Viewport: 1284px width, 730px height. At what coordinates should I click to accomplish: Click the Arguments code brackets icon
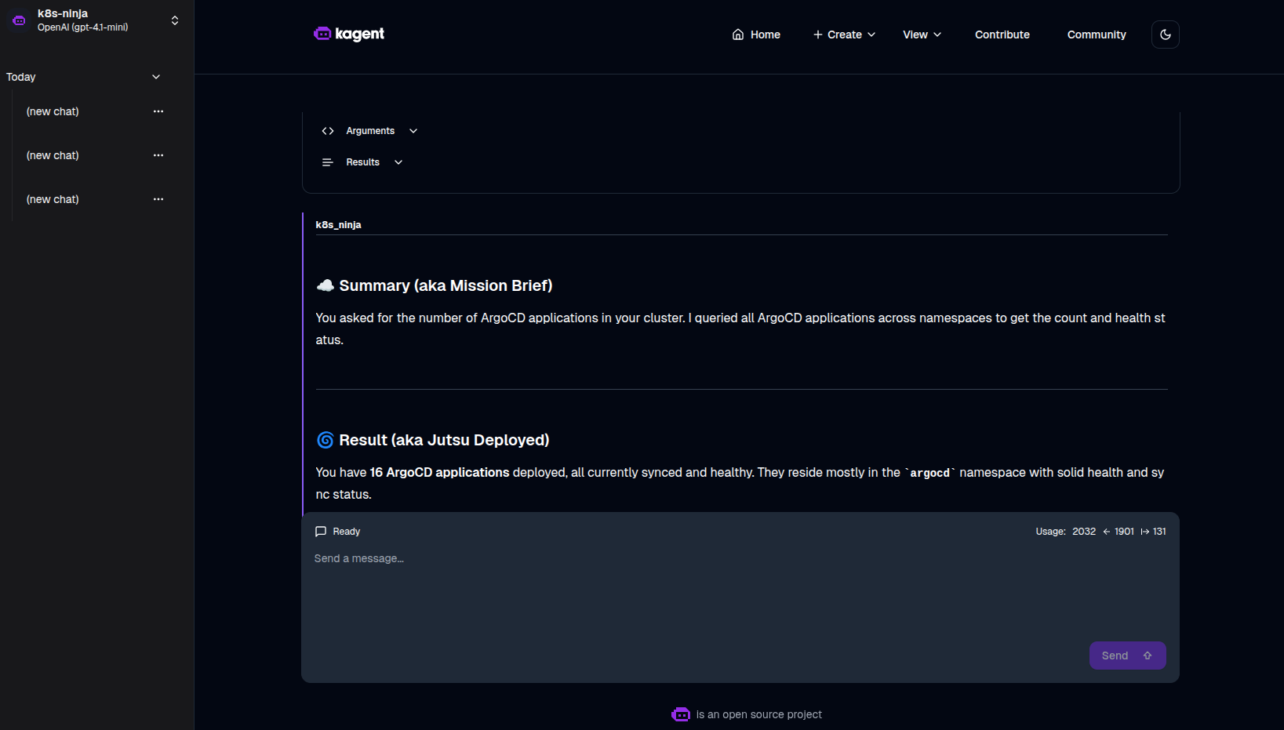pyautogui.click(x=328, y=131)
